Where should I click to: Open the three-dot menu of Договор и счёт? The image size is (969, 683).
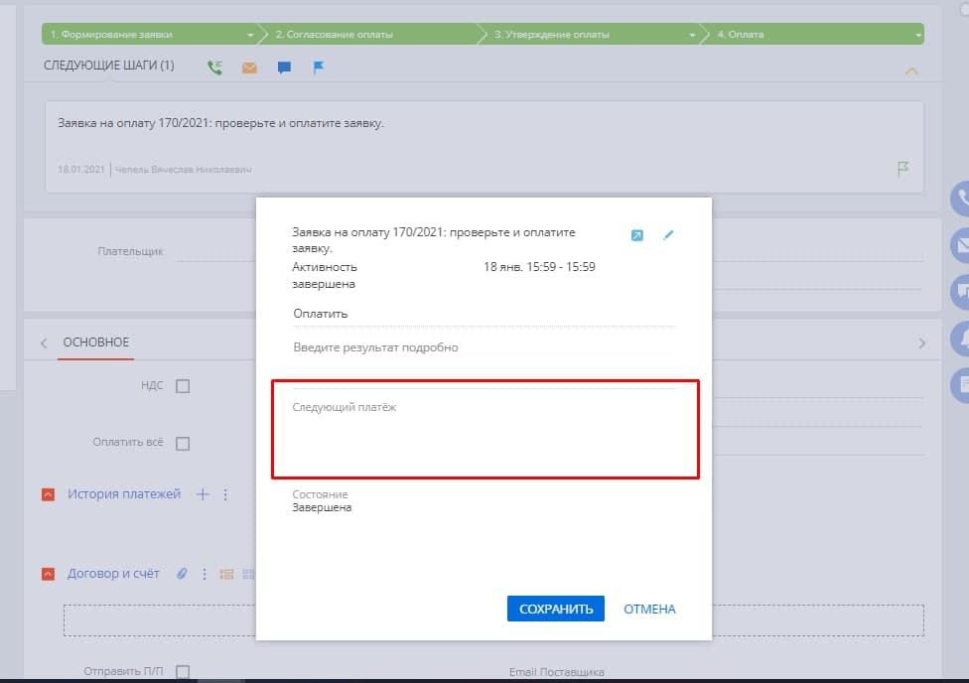204,574
